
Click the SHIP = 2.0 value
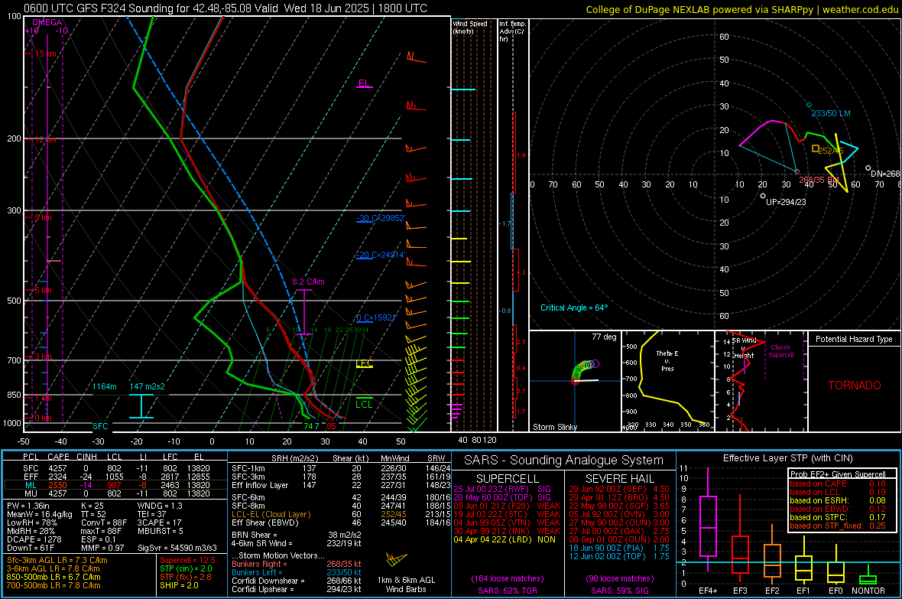click(179, 585)
